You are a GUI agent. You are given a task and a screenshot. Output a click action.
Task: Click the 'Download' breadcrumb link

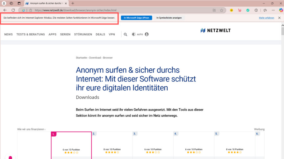[x=95, y=58]
